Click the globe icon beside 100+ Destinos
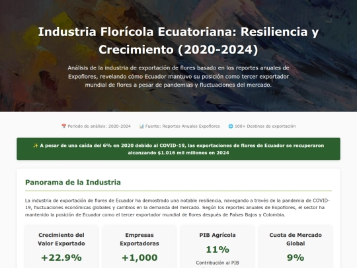This screenshot has width=357, height=268. (231, 126)
